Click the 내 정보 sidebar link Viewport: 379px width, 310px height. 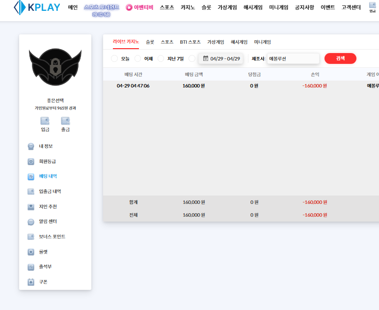46,146
